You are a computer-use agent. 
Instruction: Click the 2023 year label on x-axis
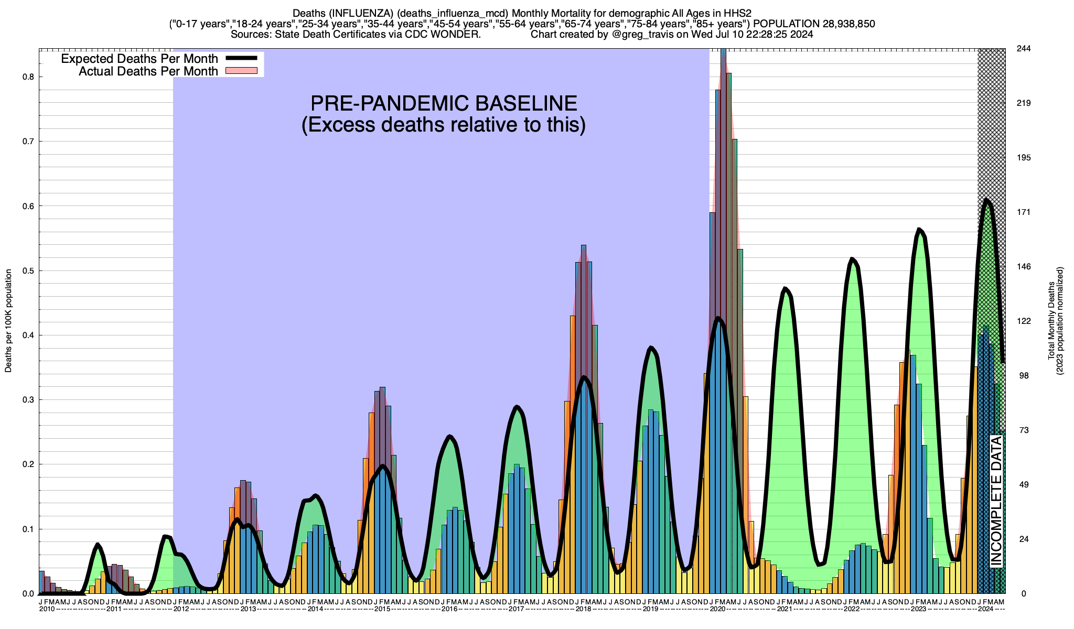click(918, 609)
